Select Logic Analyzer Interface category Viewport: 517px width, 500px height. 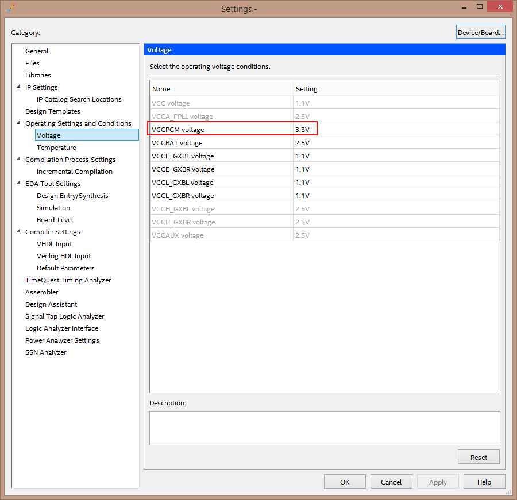coord(62,328)
